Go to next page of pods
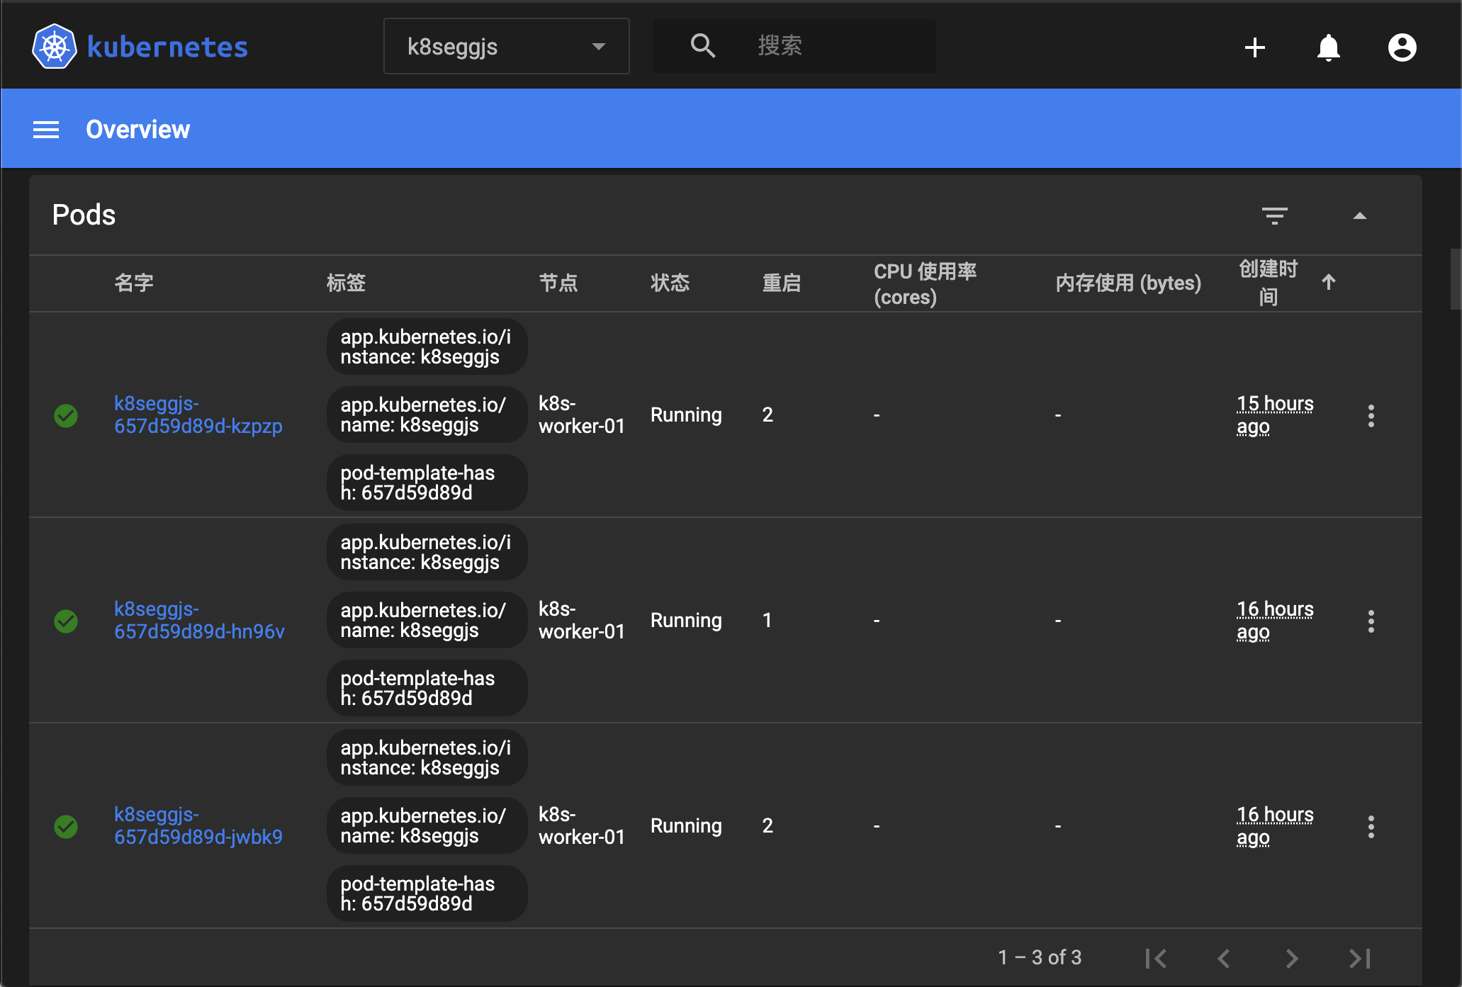Viewport: 1462px width, 987px height. [1291, 958]
